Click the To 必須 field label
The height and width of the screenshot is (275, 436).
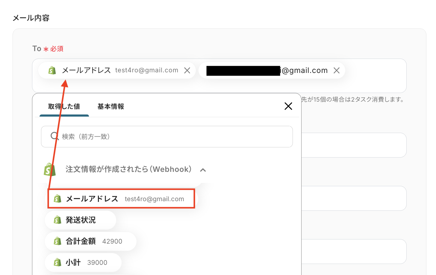tap(48, 48)
